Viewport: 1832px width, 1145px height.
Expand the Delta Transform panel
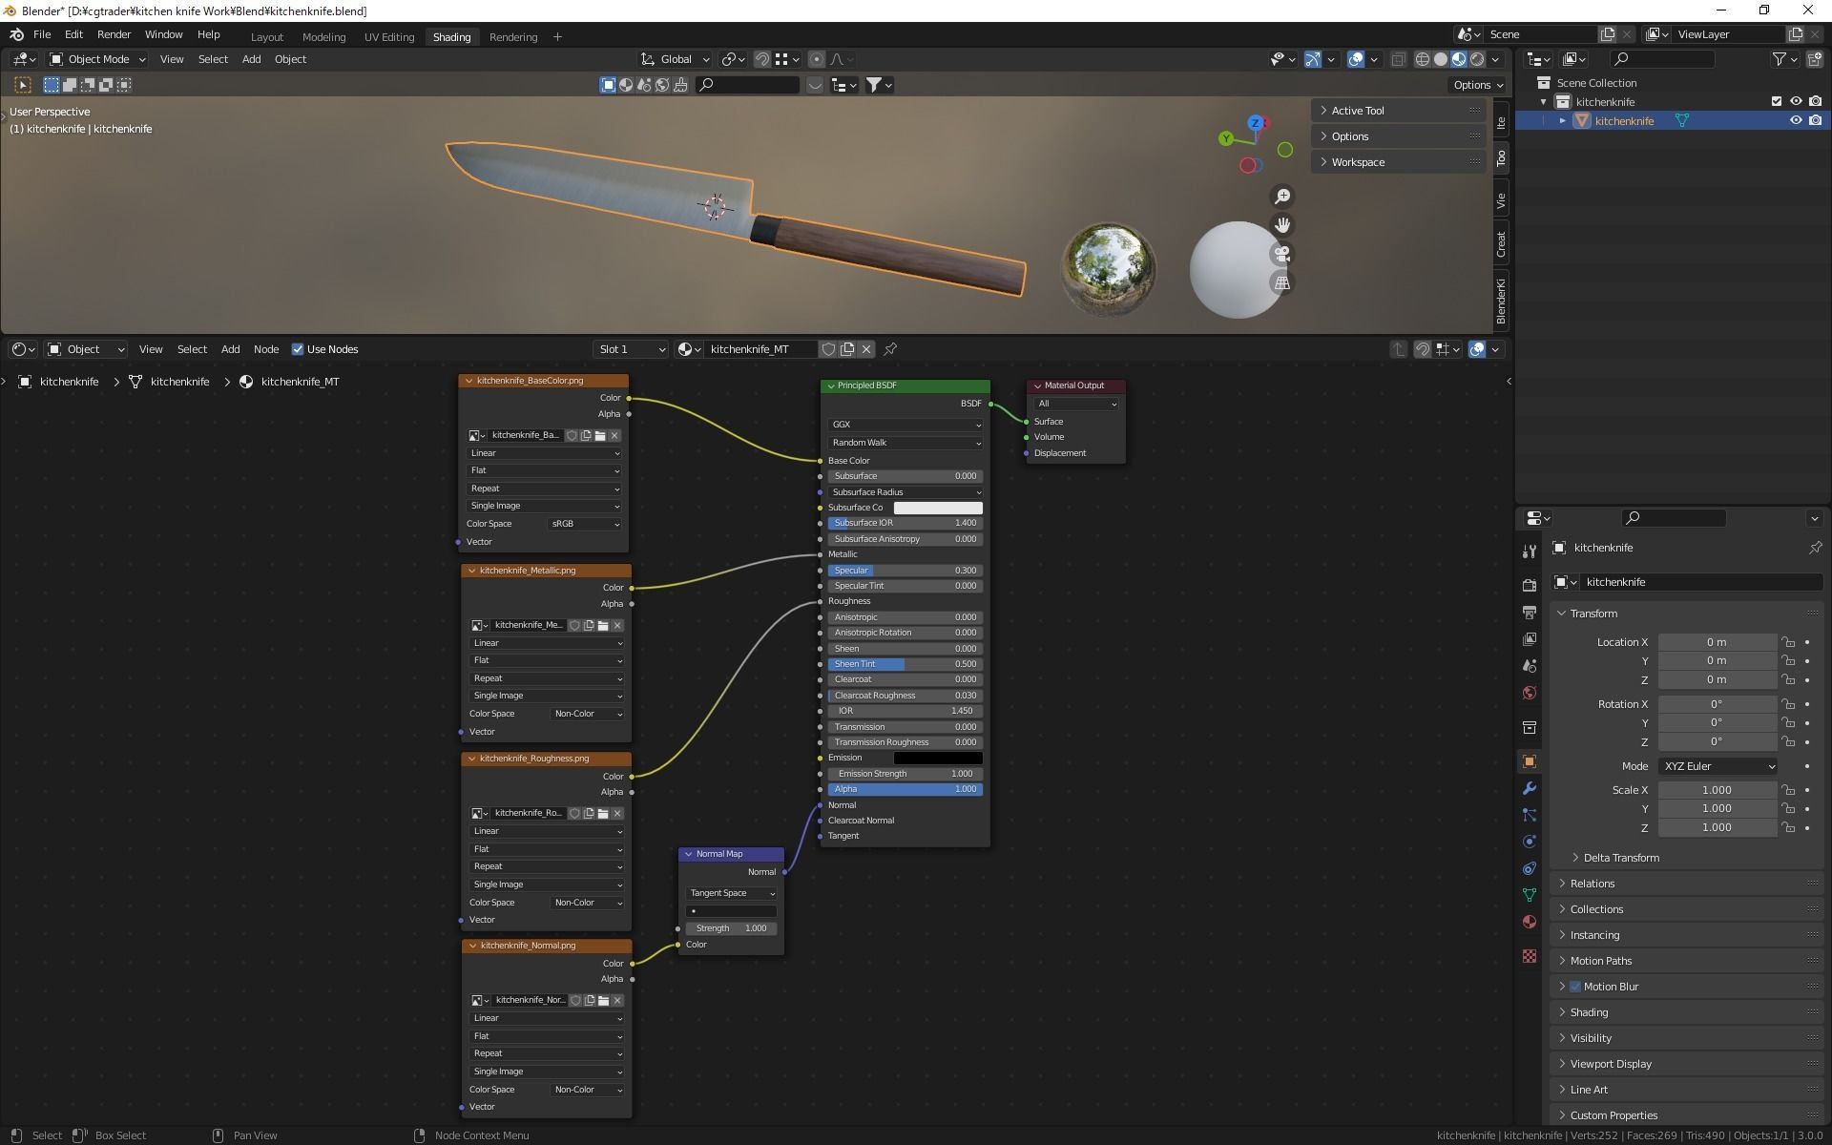point(1620,858)
